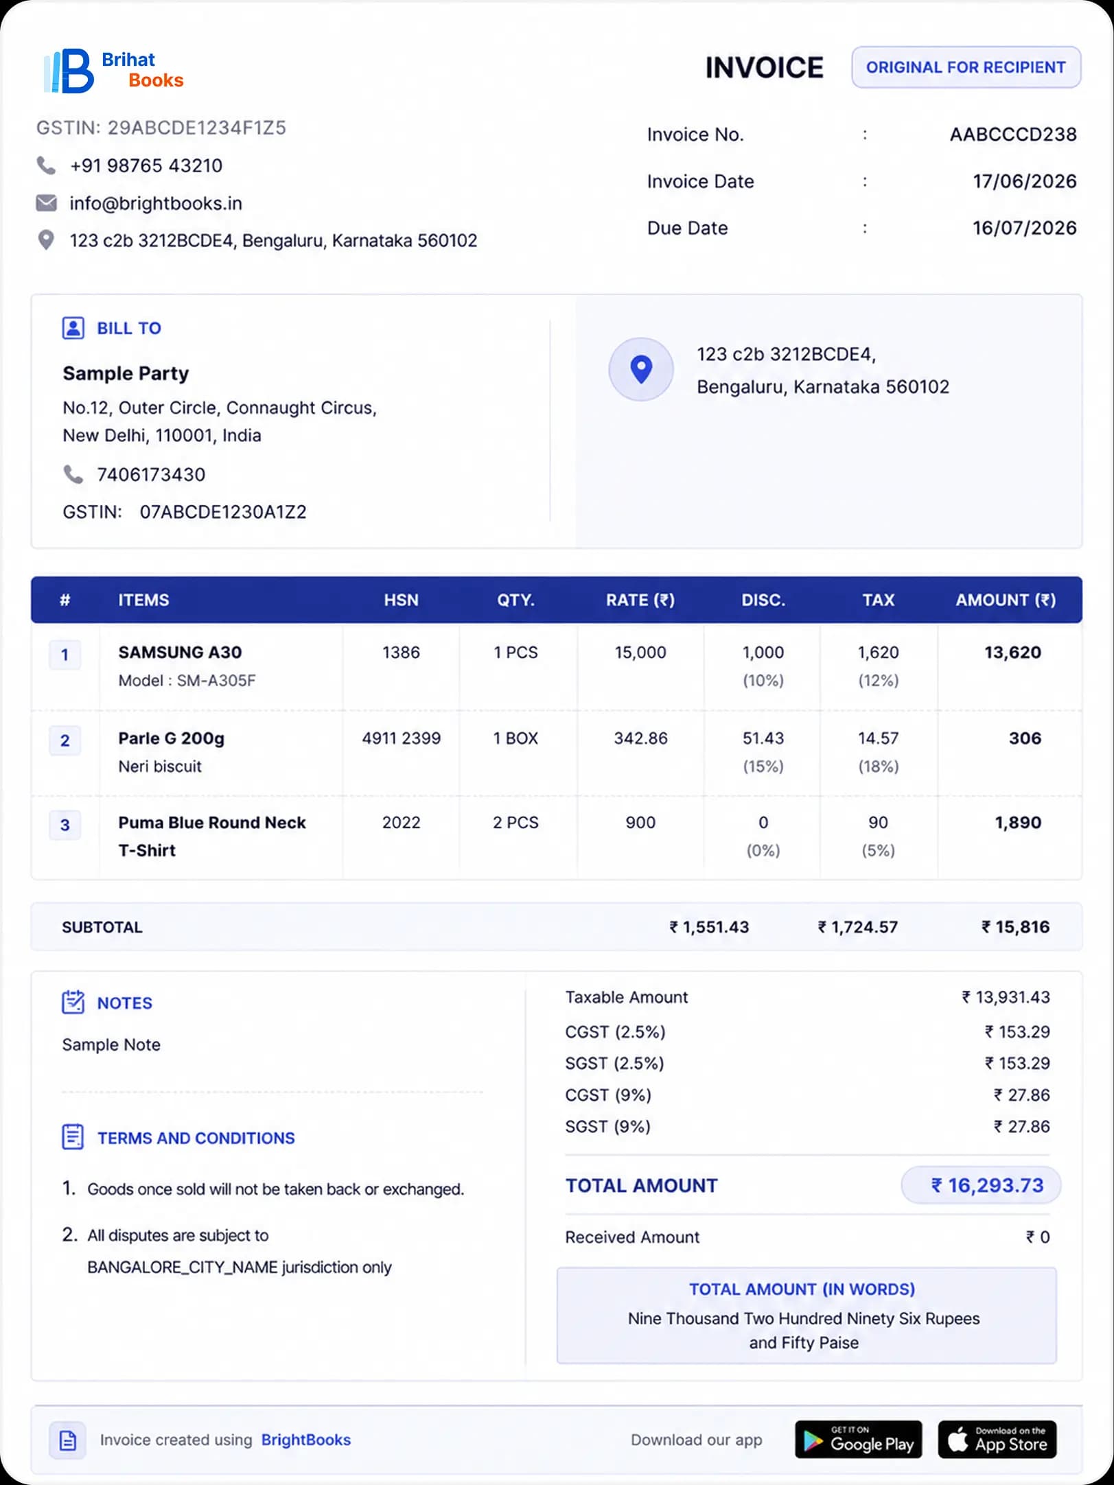
Task: Click the Notes pencil icon
Action: (73, 1003)
